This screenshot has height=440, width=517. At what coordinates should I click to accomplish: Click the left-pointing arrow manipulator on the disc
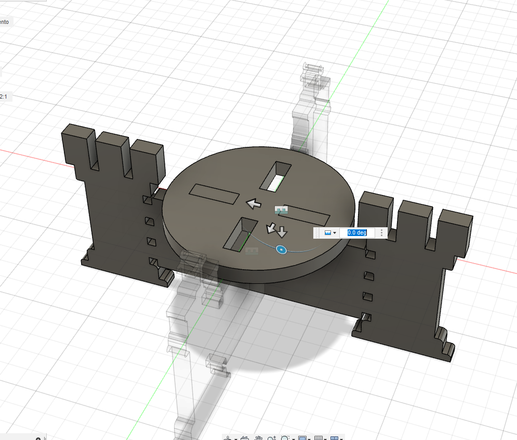click(254, 203)
